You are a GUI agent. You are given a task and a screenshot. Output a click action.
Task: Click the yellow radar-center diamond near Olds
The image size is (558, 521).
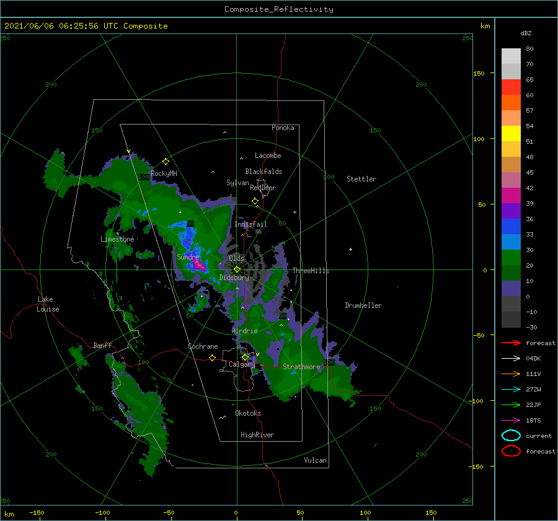[237, 269]
